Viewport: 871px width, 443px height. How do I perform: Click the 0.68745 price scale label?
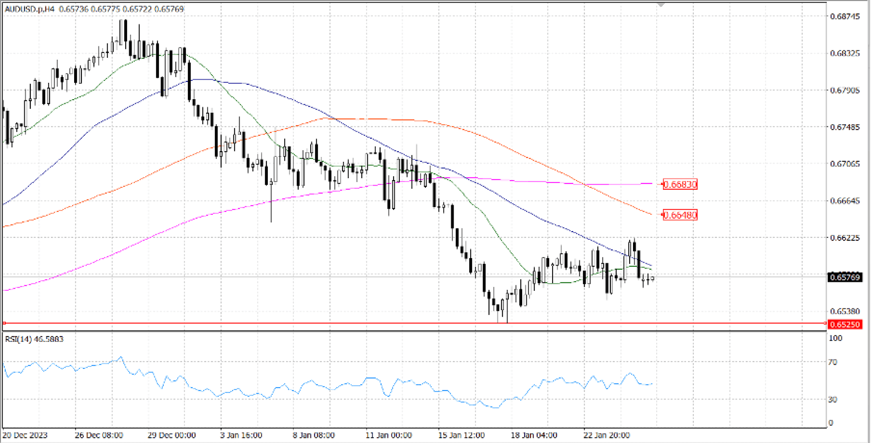pyautogui.click(x=844, y=16)
